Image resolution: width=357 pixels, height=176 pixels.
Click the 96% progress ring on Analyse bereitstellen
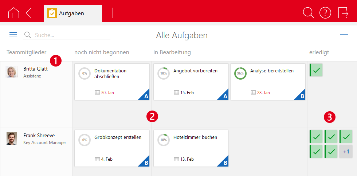pos(240,73)
